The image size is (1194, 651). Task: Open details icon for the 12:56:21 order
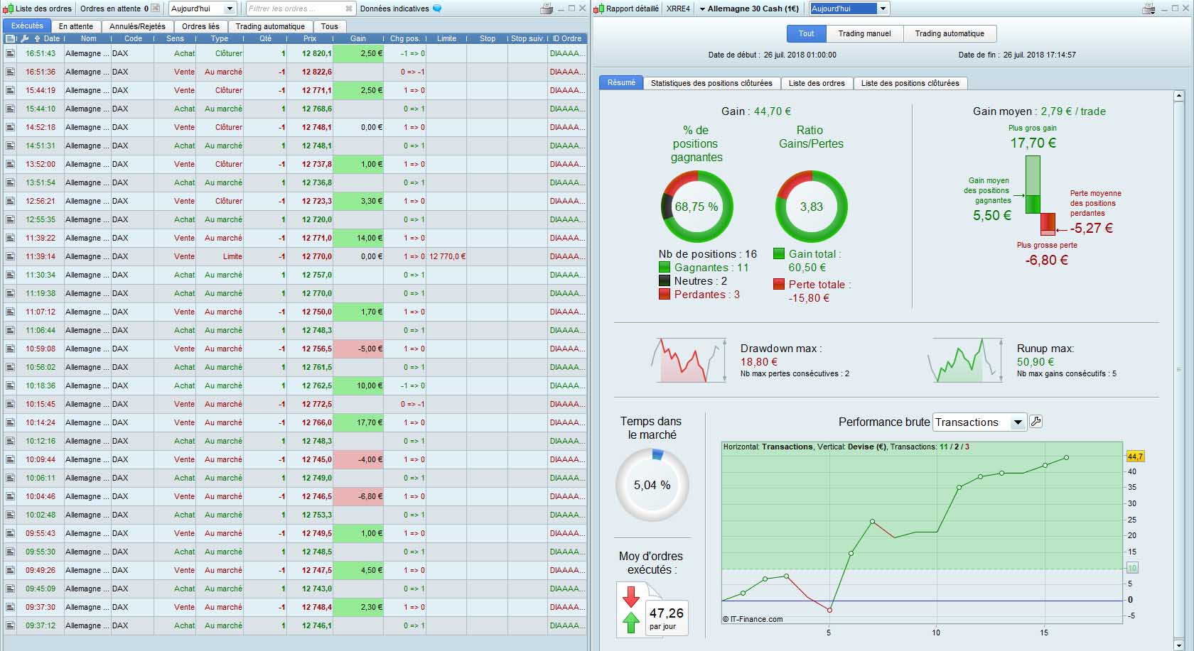[x=11, y=201]
